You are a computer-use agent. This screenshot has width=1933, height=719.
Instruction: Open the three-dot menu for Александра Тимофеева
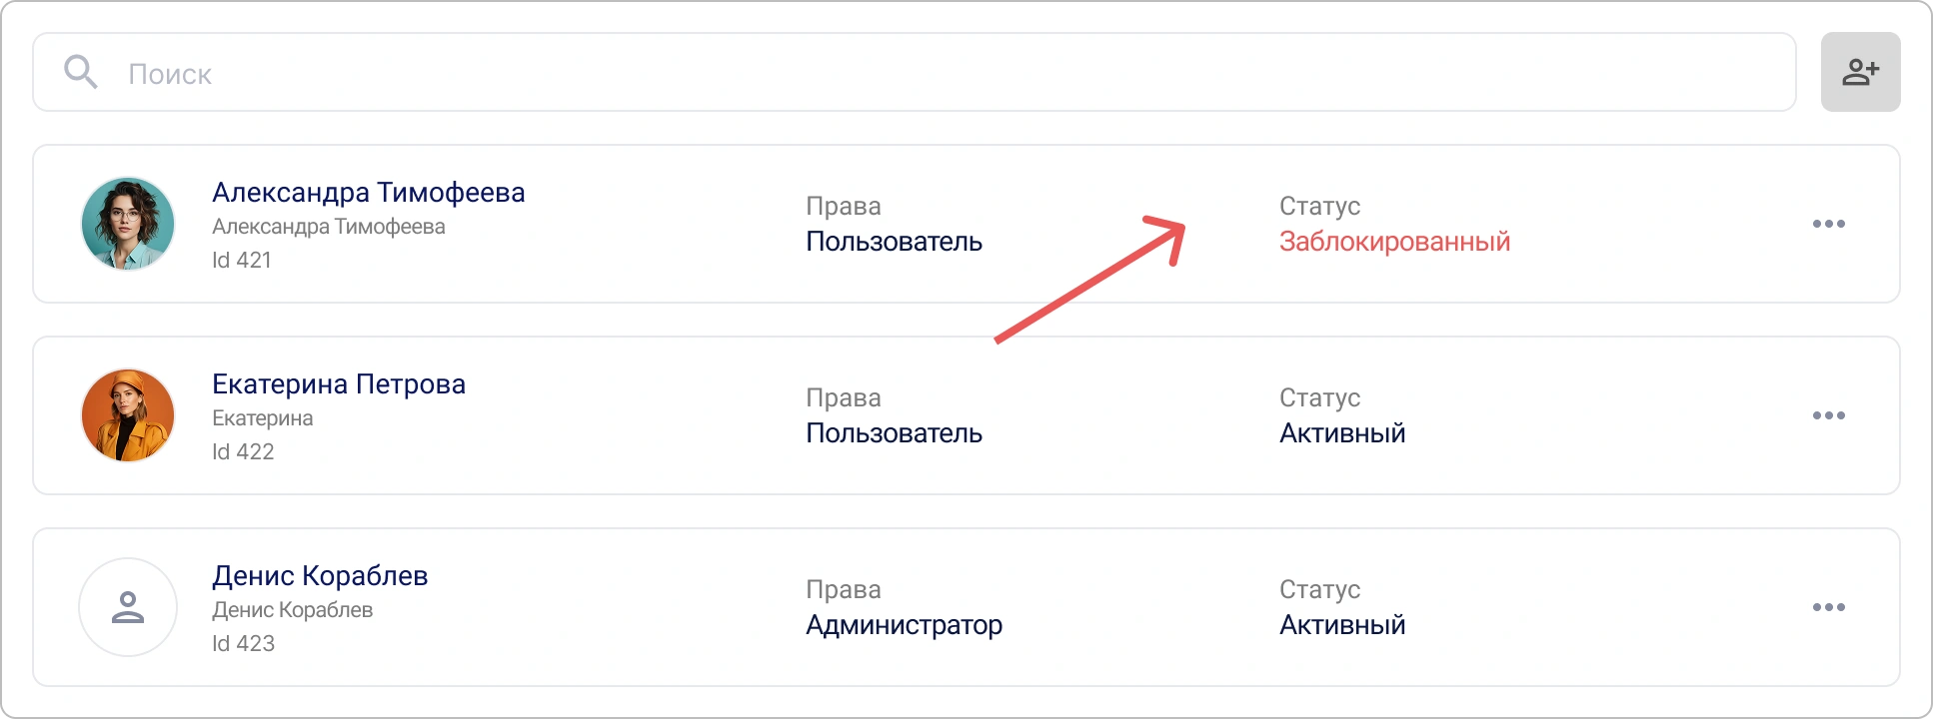tap(1829, 224)
